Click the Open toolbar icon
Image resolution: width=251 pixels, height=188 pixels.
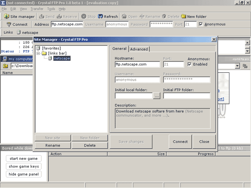tap(124, 16)
